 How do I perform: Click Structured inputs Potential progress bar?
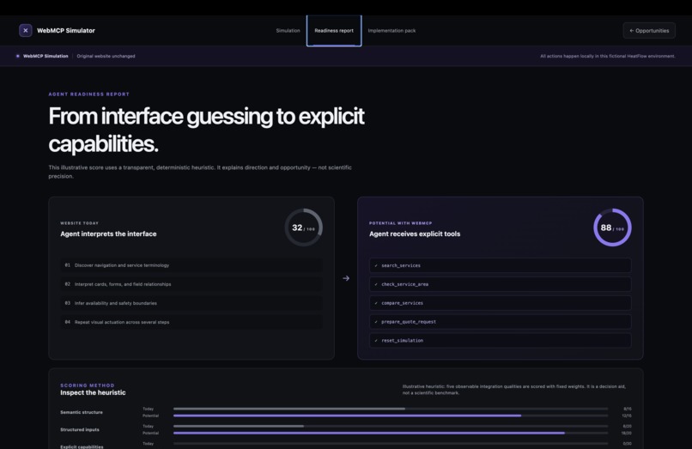[x=391, y=433]
